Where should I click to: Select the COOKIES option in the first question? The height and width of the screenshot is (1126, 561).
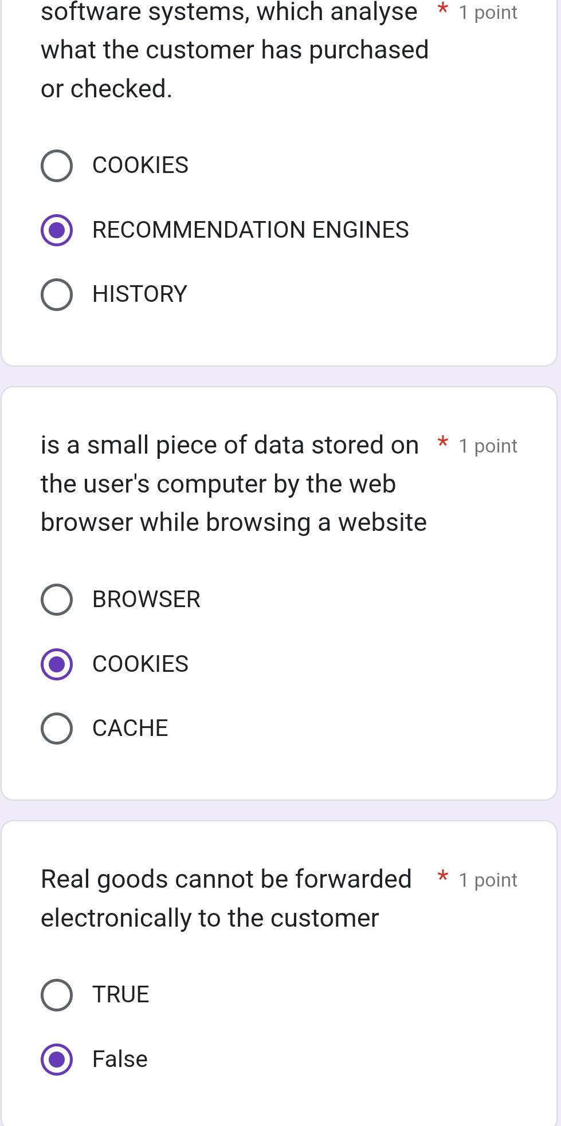pos(57,166)
